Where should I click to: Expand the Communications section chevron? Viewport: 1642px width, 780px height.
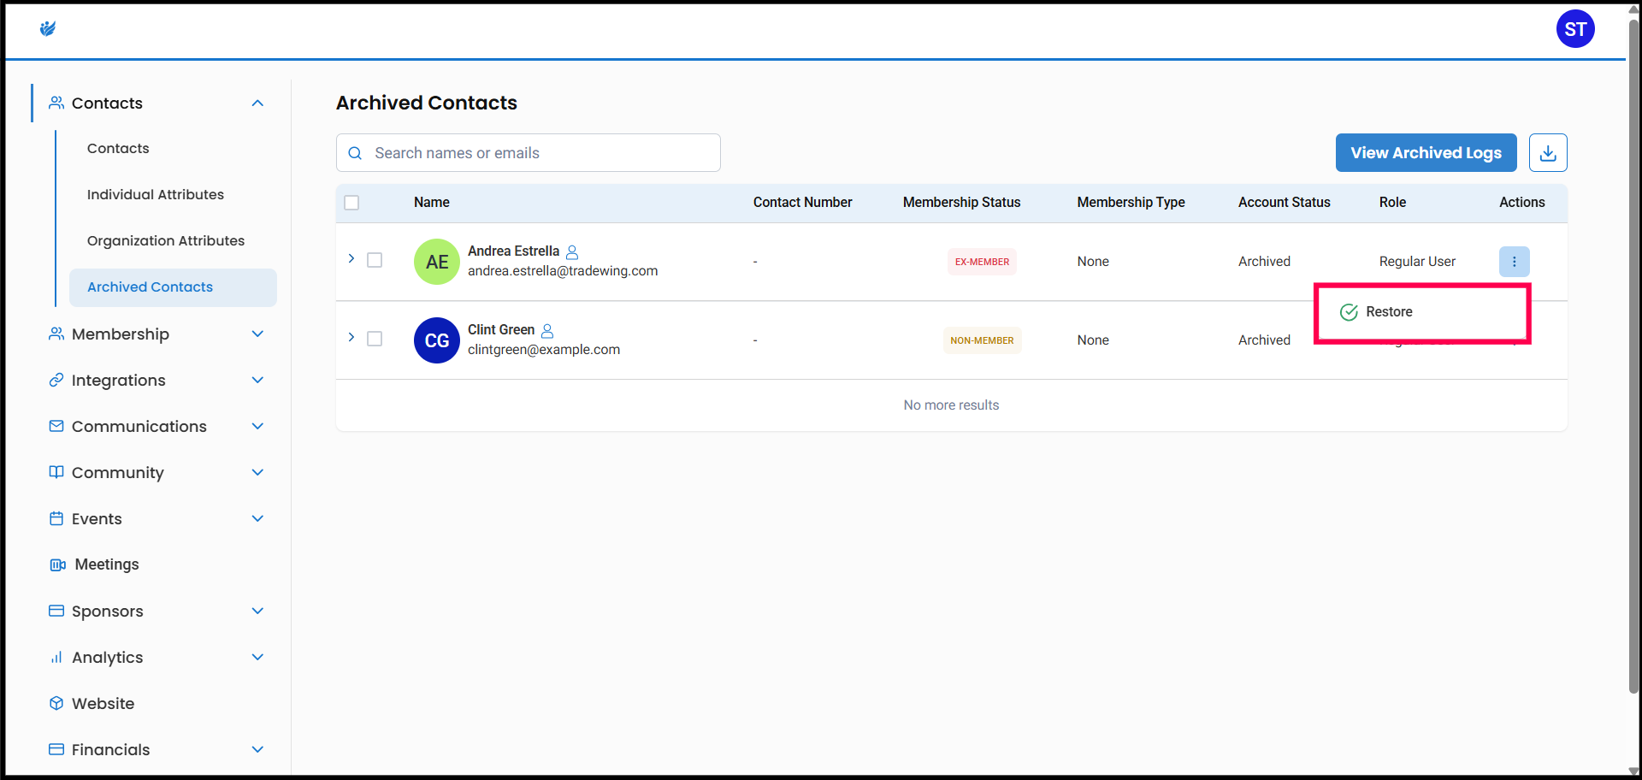[x=257, y=426]
